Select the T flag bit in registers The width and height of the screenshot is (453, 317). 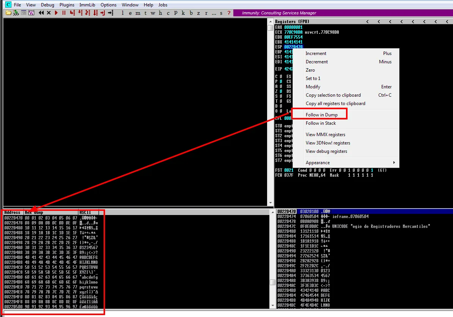click(280, 101)
